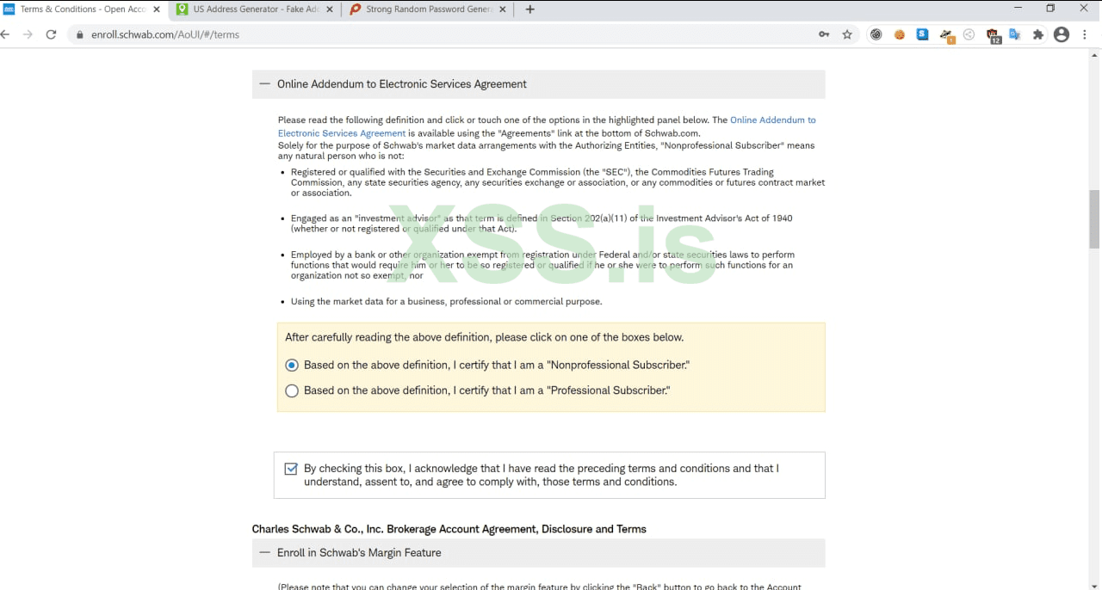Click the 'After carefully reading the above definition' text
The height and width of the screenshot is (590, 1102).
[485, 337]
